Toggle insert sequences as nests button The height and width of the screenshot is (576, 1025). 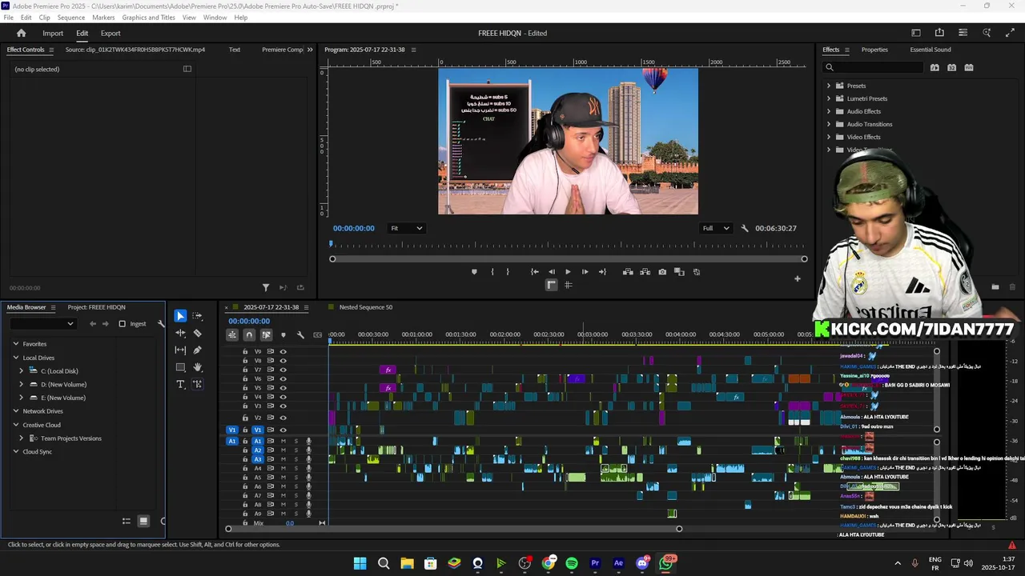(232, 334)
